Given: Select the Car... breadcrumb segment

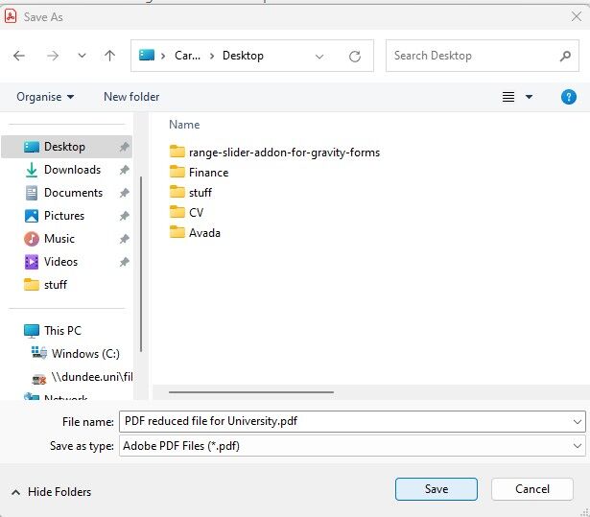Looking at the screenshot, I should click(187, 56).
